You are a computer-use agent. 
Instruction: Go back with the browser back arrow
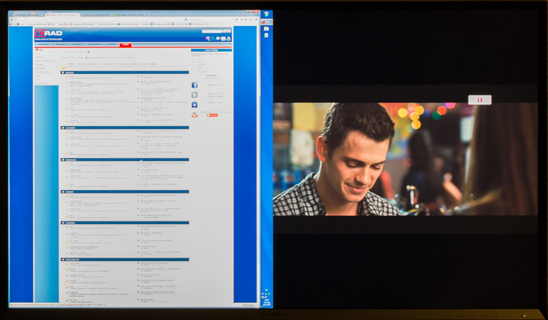pyautogui.click(x=12, y=20)
